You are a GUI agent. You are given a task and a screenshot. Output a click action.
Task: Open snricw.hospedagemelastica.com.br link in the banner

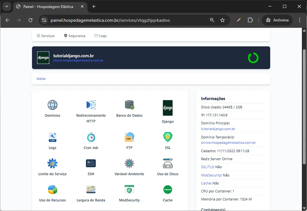(78, 60)
